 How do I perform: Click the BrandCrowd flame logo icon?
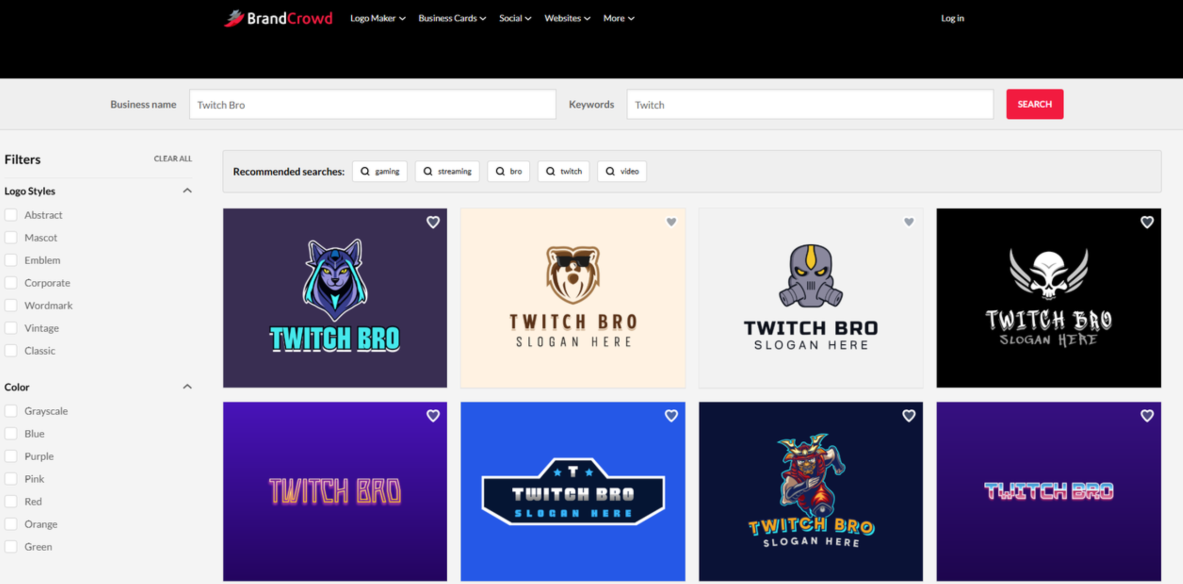(235, 18)
